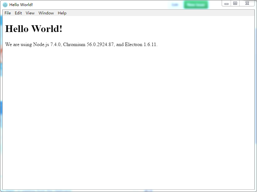Open the Help menu

[62, 13]
